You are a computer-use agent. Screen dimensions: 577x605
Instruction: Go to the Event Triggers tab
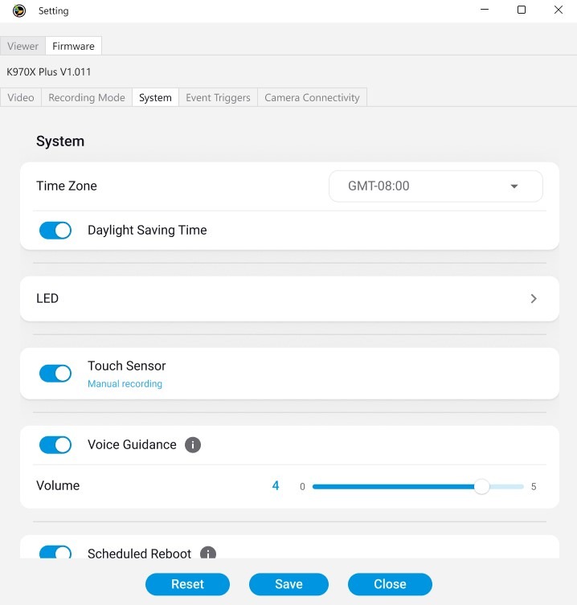(218, 98)
